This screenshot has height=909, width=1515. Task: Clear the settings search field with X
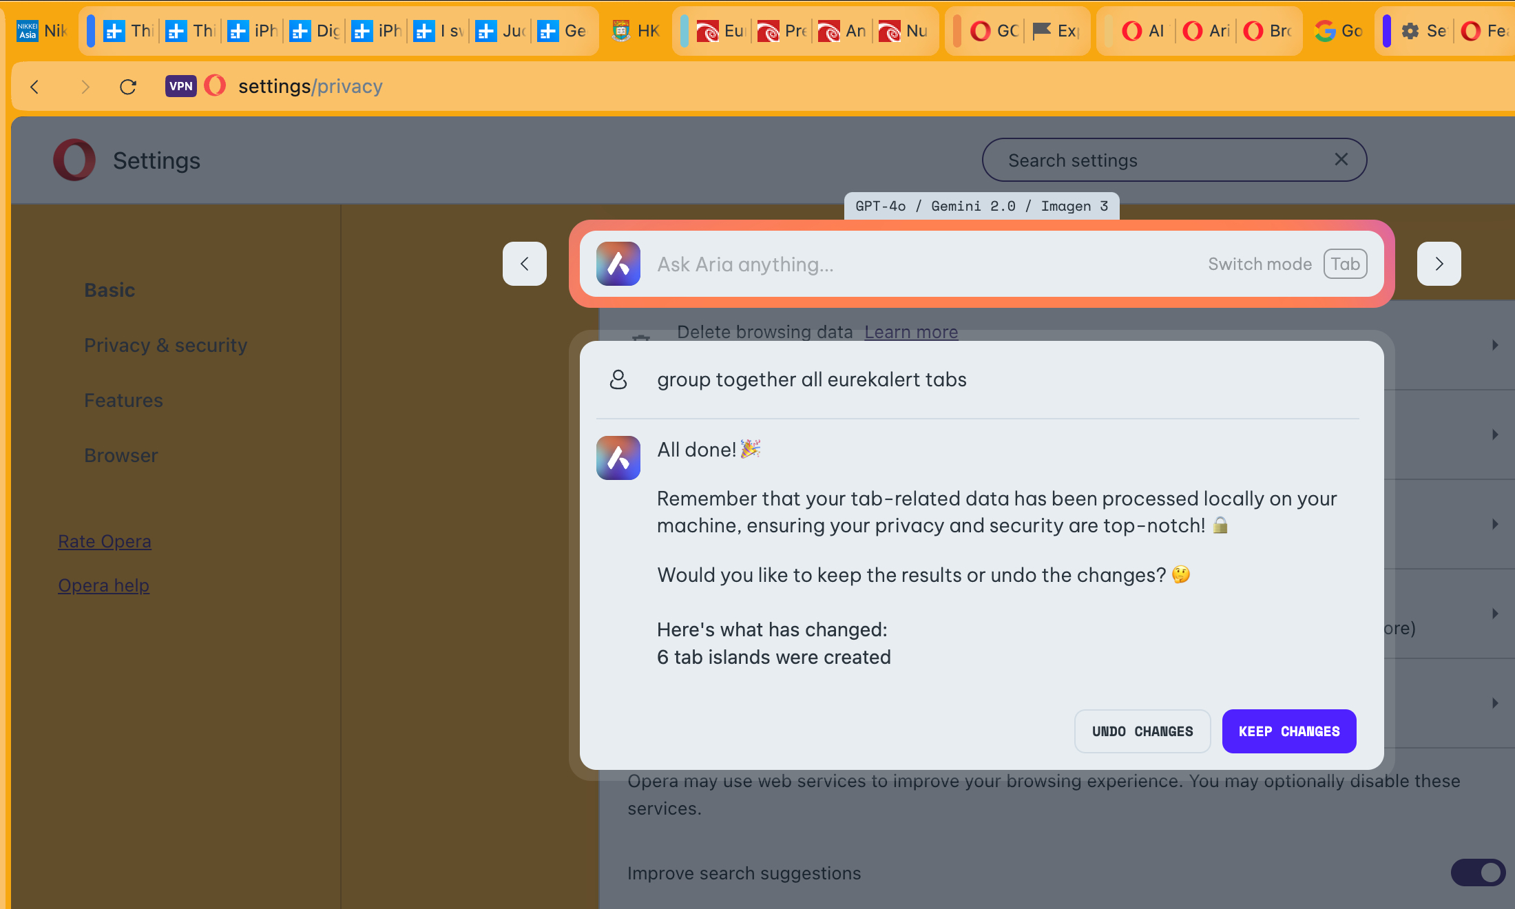(1341, 159)
